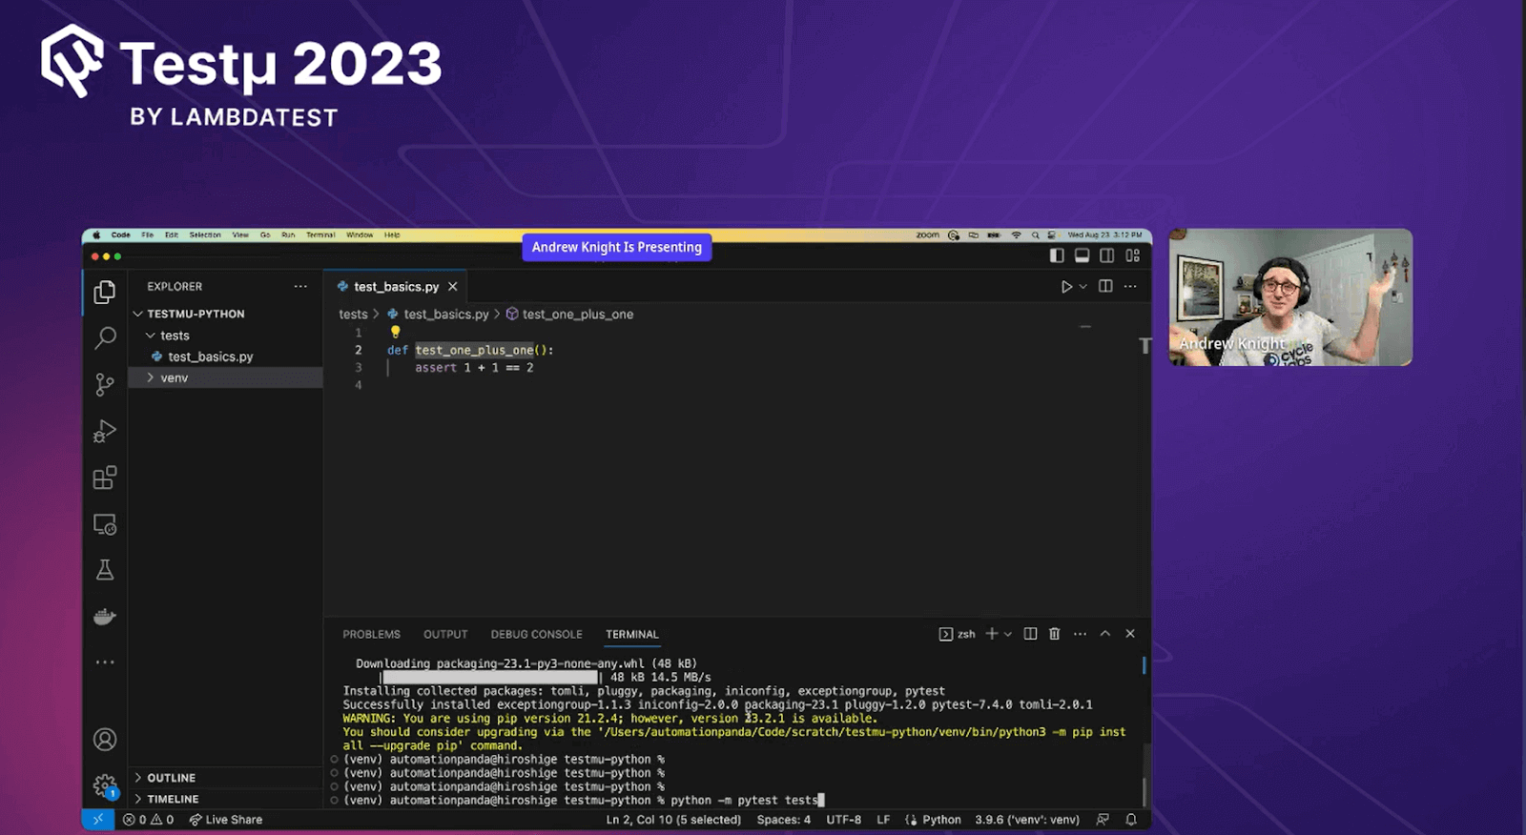Open the Source Control view
The image size is (1526, 835).
pyautogui.click(x=105, y=384)
